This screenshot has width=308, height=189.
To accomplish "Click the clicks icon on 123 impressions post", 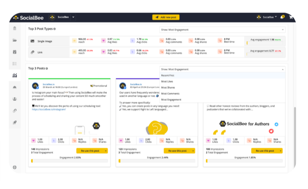I will tap(141, 141).
